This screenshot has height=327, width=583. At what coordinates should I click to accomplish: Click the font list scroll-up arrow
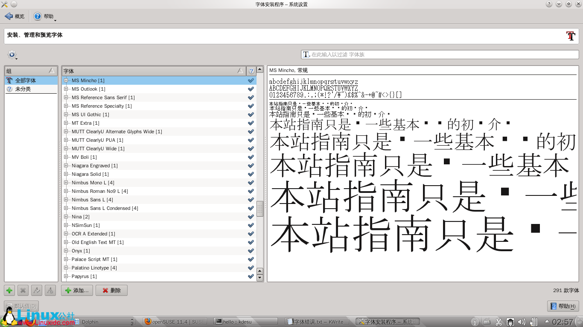259,70
